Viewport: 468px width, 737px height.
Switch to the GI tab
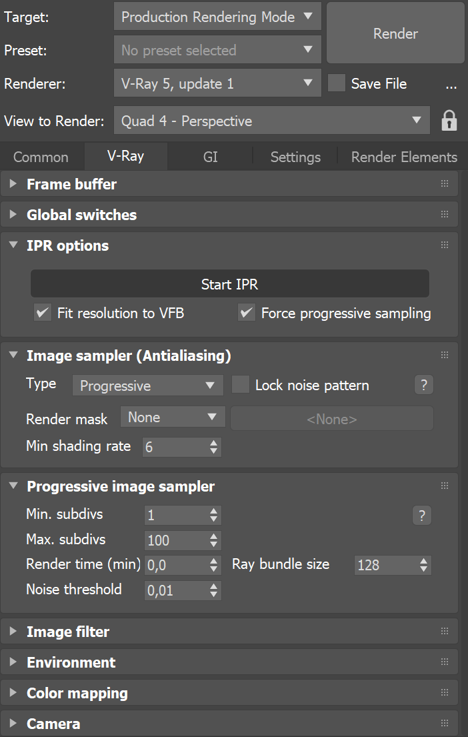210,157
